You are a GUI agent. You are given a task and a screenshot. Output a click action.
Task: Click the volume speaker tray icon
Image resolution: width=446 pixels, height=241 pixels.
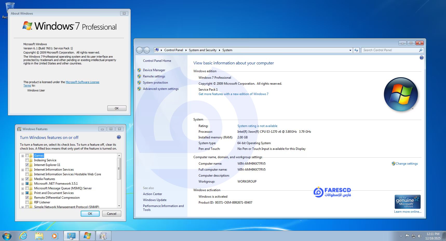(x=420, y=236)
